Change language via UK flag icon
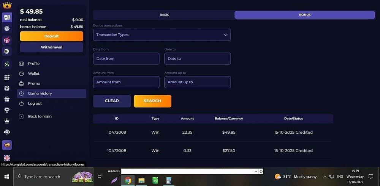380x186 pixels. click(x=7, y=158)
